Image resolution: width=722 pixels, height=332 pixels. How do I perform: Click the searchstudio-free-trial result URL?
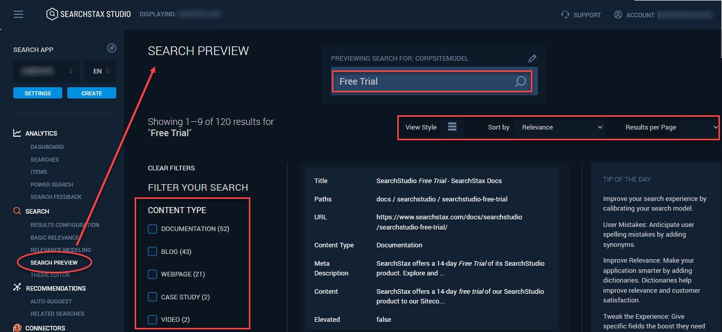(x=449, y=222)
